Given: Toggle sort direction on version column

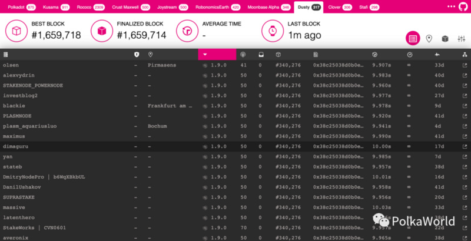Looking at the screenshot, I should [x=217, y=55].
